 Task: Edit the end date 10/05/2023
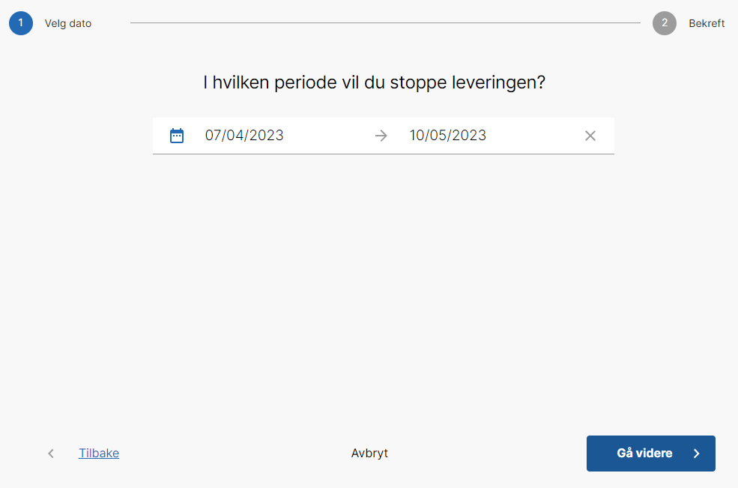pos(448,136)
